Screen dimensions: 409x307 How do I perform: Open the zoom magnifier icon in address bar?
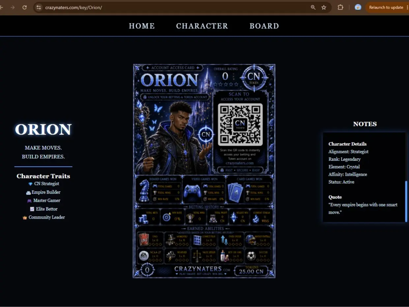click(313, 7)
